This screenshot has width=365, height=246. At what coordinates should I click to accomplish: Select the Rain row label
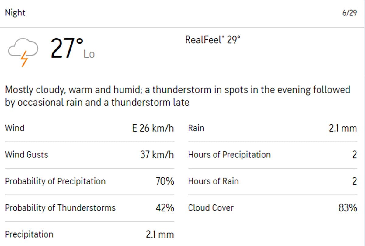coord(196,128)
